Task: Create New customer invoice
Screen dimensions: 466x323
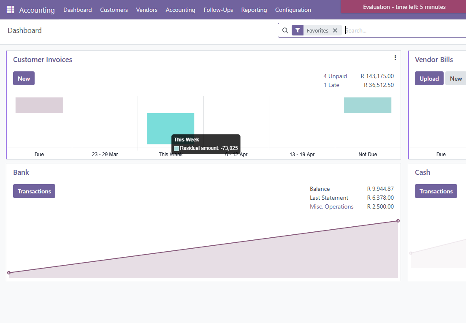Action: pos(24,79)
